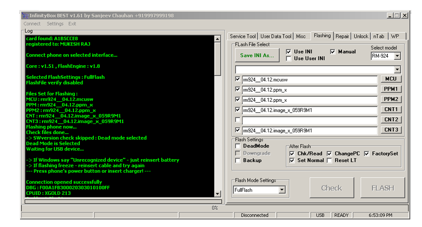Screen dimensions: 422x227
Task: Click the rm924__04.12.mcusw file field
Action: tap(310, 80)
